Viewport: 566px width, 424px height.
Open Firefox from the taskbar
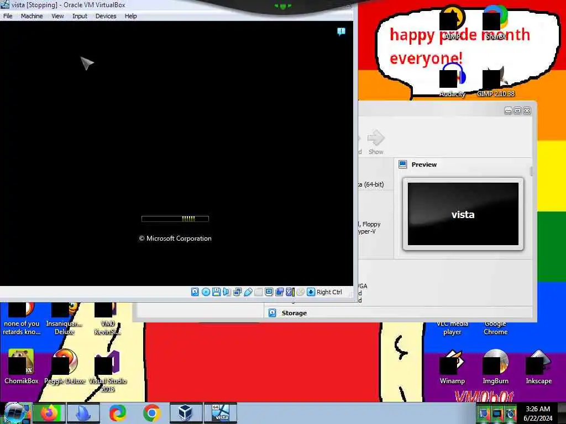(x=49, y=413)
